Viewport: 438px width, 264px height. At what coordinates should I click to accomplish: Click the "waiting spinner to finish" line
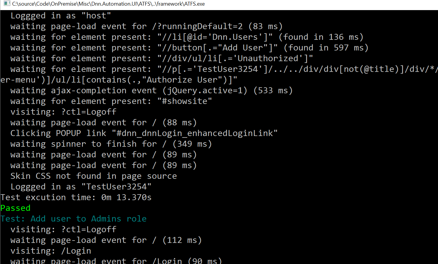click(111, 144)
